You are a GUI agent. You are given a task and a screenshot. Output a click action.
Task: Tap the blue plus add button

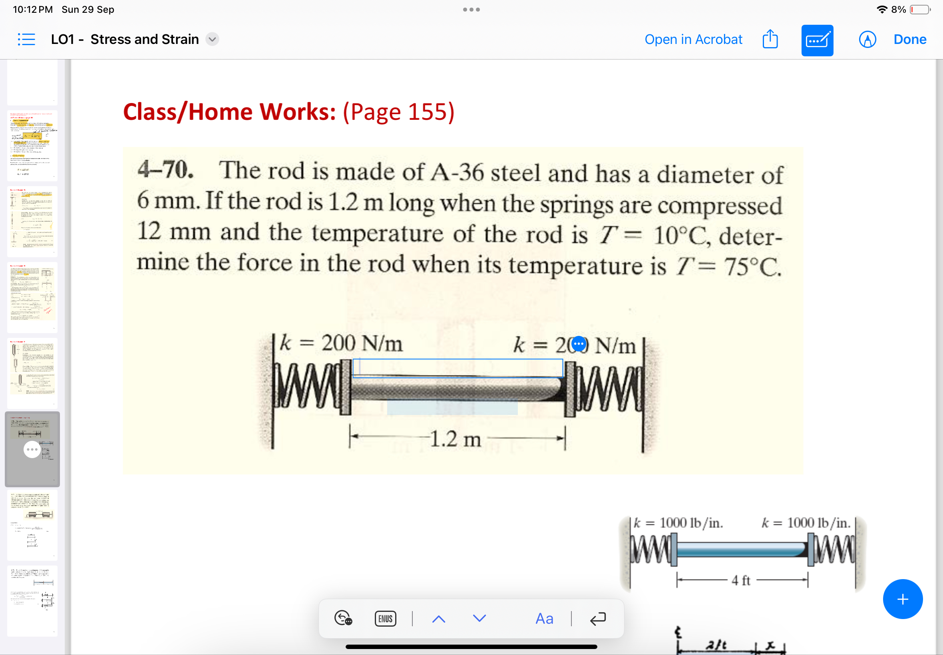tap(902, 599)
